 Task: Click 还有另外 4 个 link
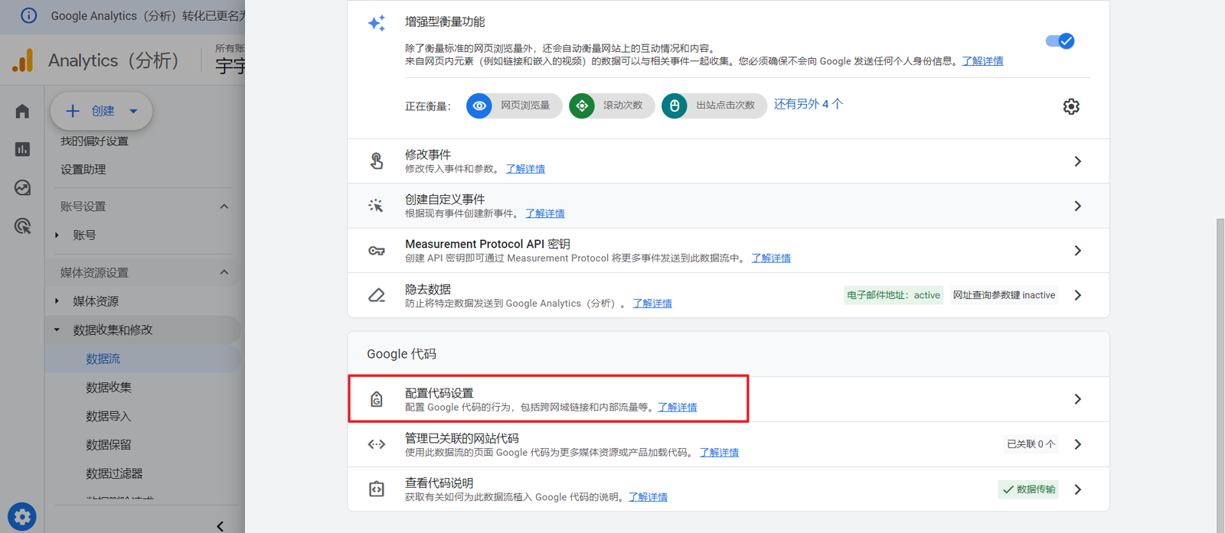pos(808,104)
